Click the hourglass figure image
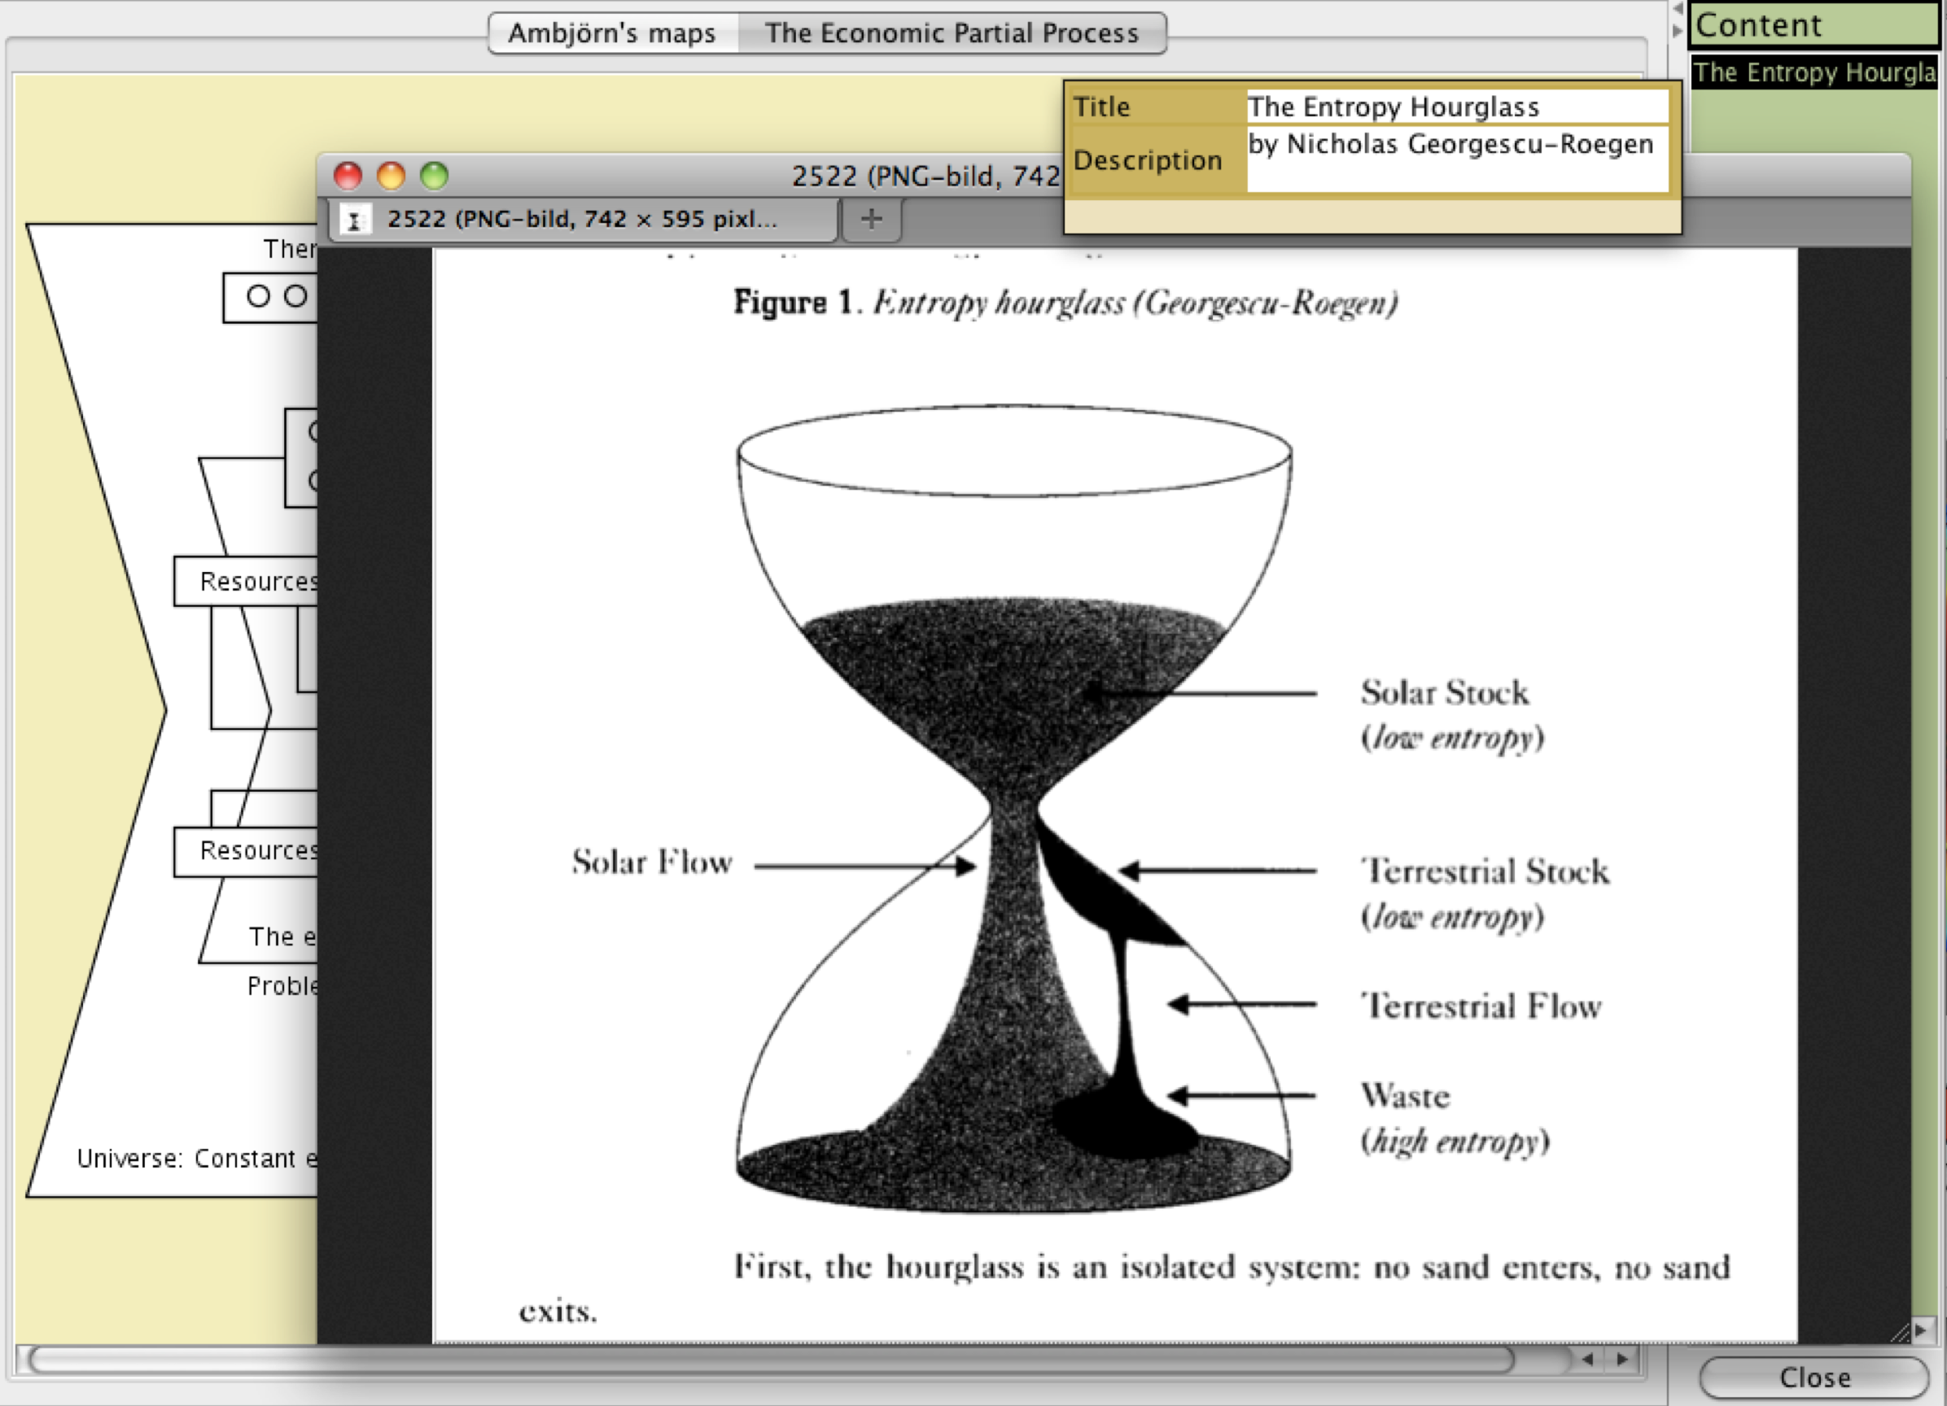The image size is (1947, 1406). click(x=1013, y=807)
